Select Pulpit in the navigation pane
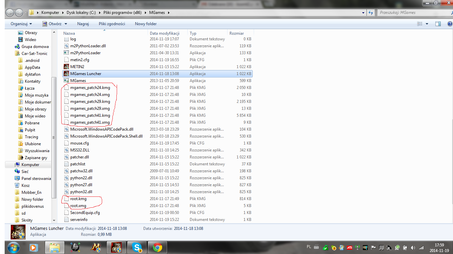This screenshot has height=254, width=453. coord(30,130)
